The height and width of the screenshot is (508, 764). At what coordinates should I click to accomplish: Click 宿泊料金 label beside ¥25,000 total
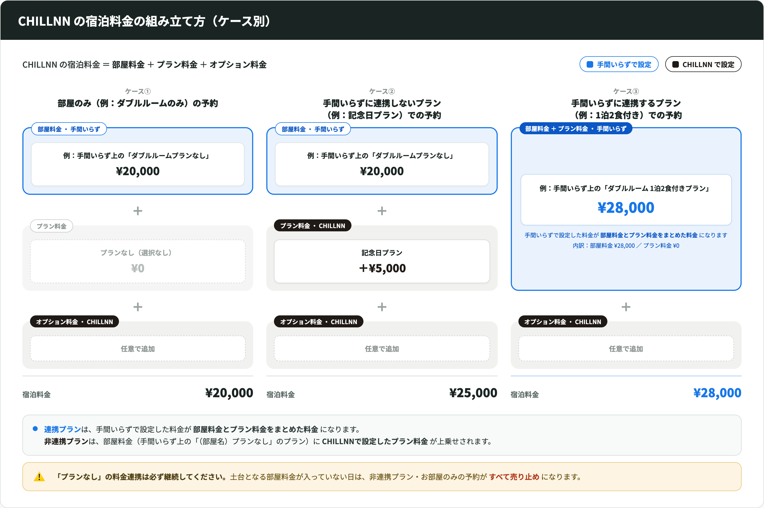click(x=280, y=394)
